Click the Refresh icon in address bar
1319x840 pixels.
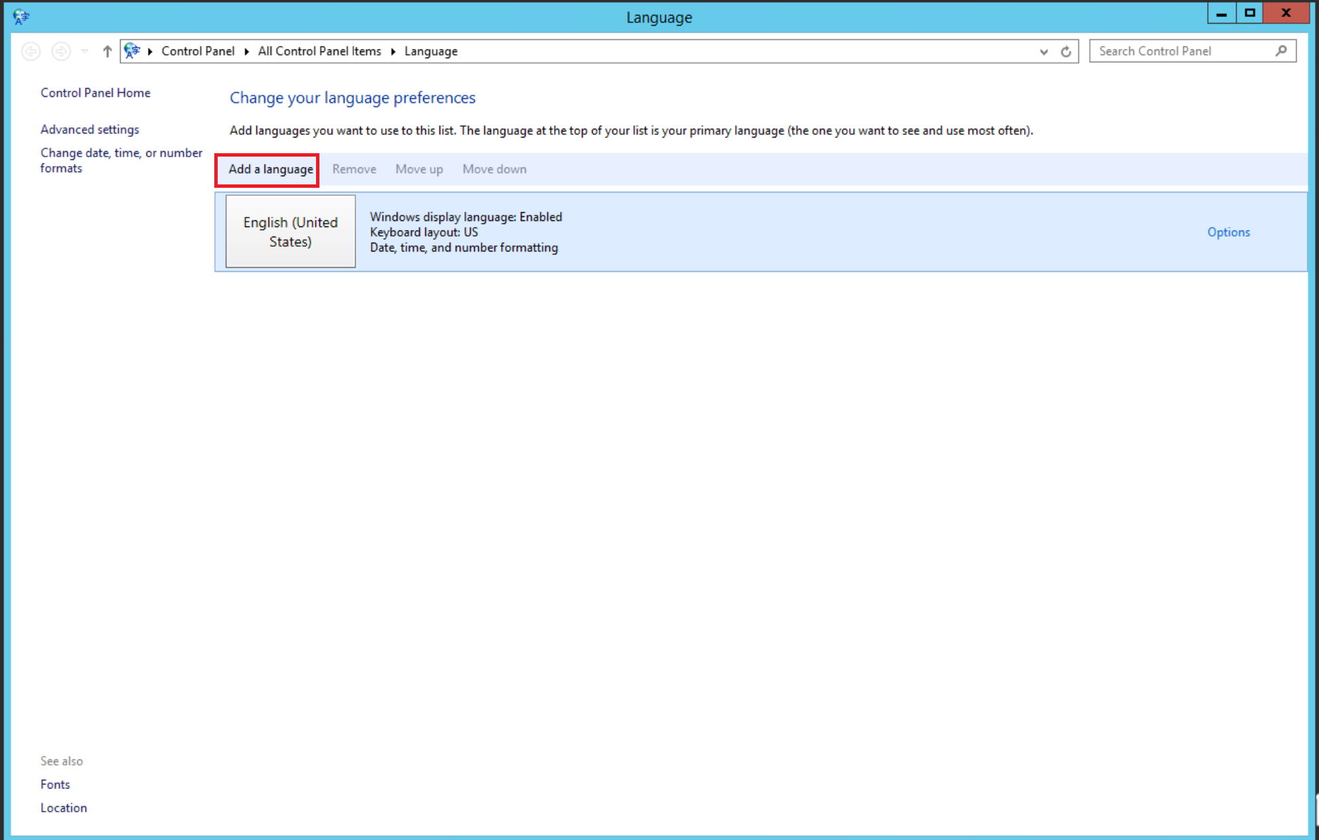pyautogui.click(x=1066, y=52)
